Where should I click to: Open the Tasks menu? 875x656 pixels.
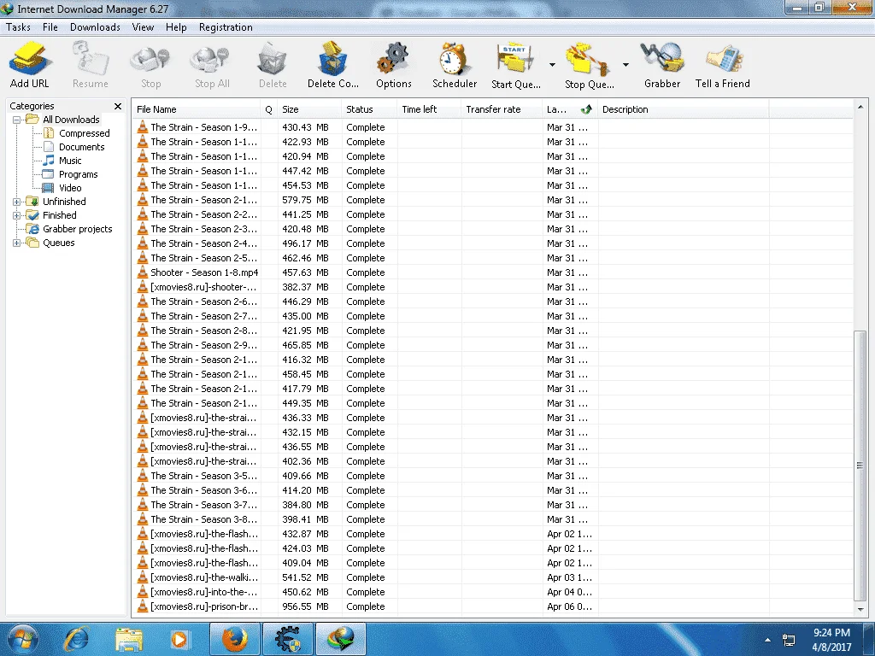(19, 26)
